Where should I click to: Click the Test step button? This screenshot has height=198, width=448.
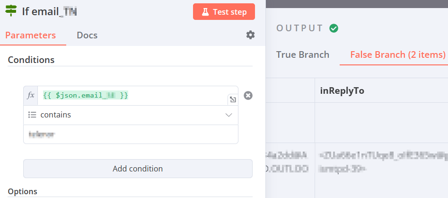224,12
